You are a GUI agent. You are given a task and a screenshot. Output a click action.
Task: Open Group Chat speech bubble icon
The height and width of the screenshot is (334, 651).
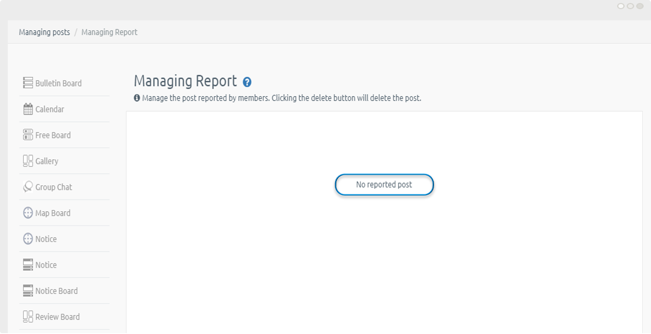[x=28, y=187]
